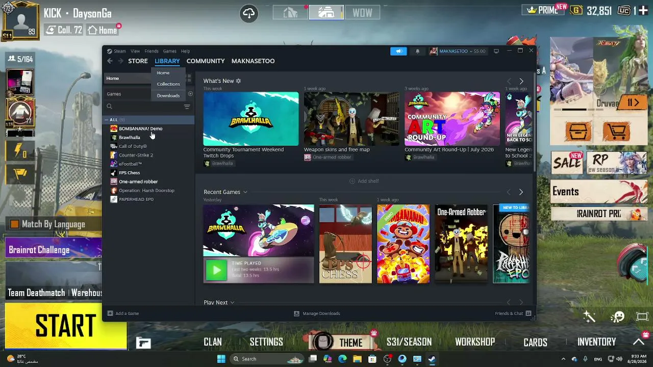Open Microsoft Store from the taskbar
653x367 pixels.
click(372, 359)
